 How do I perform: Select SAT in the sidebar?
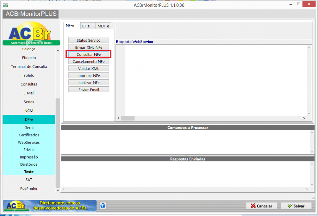click(29, 180)
